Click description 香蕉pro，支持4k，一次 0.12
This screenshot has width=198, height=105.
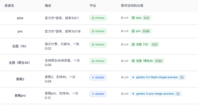[x=62, y=96]
